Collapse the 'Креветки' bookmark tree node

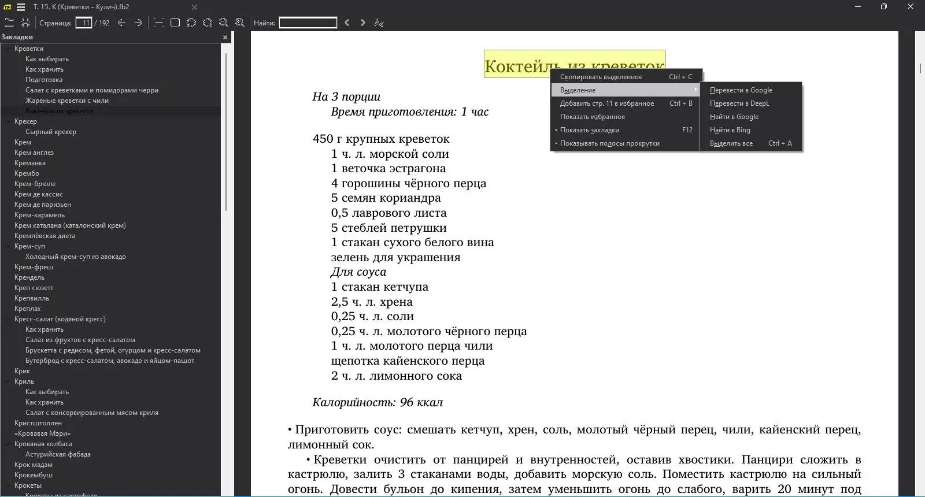pos(8,49)
